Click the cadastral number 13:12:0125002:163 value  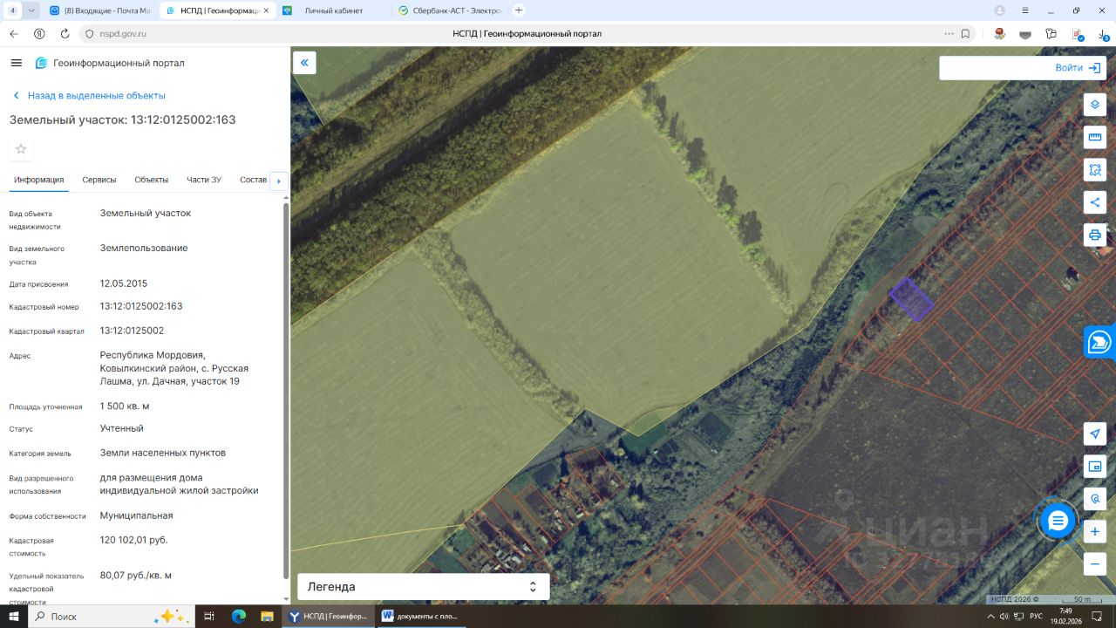pyautogui.click(x=141, y=306)
